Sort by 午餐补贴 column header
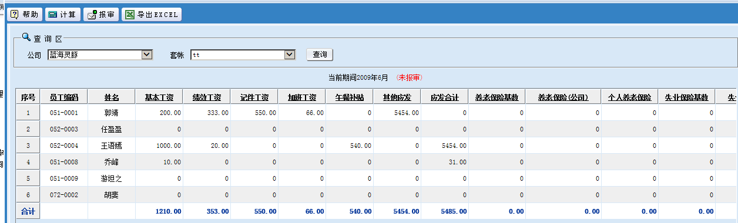Screen dimensions: 738x223 tap(350, 97)
